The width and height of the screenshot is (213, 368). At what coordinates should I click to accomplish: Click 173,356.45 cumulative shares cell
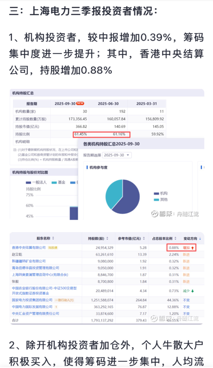point(78,119)
